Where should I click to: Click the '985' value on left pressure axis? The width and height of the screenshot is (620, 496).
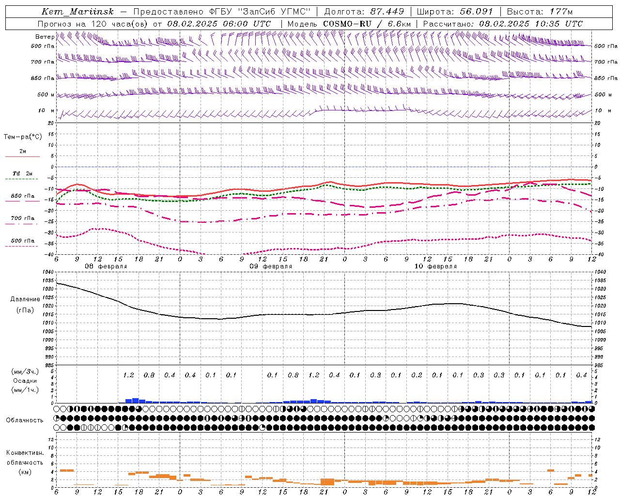[x=50, y=365]
